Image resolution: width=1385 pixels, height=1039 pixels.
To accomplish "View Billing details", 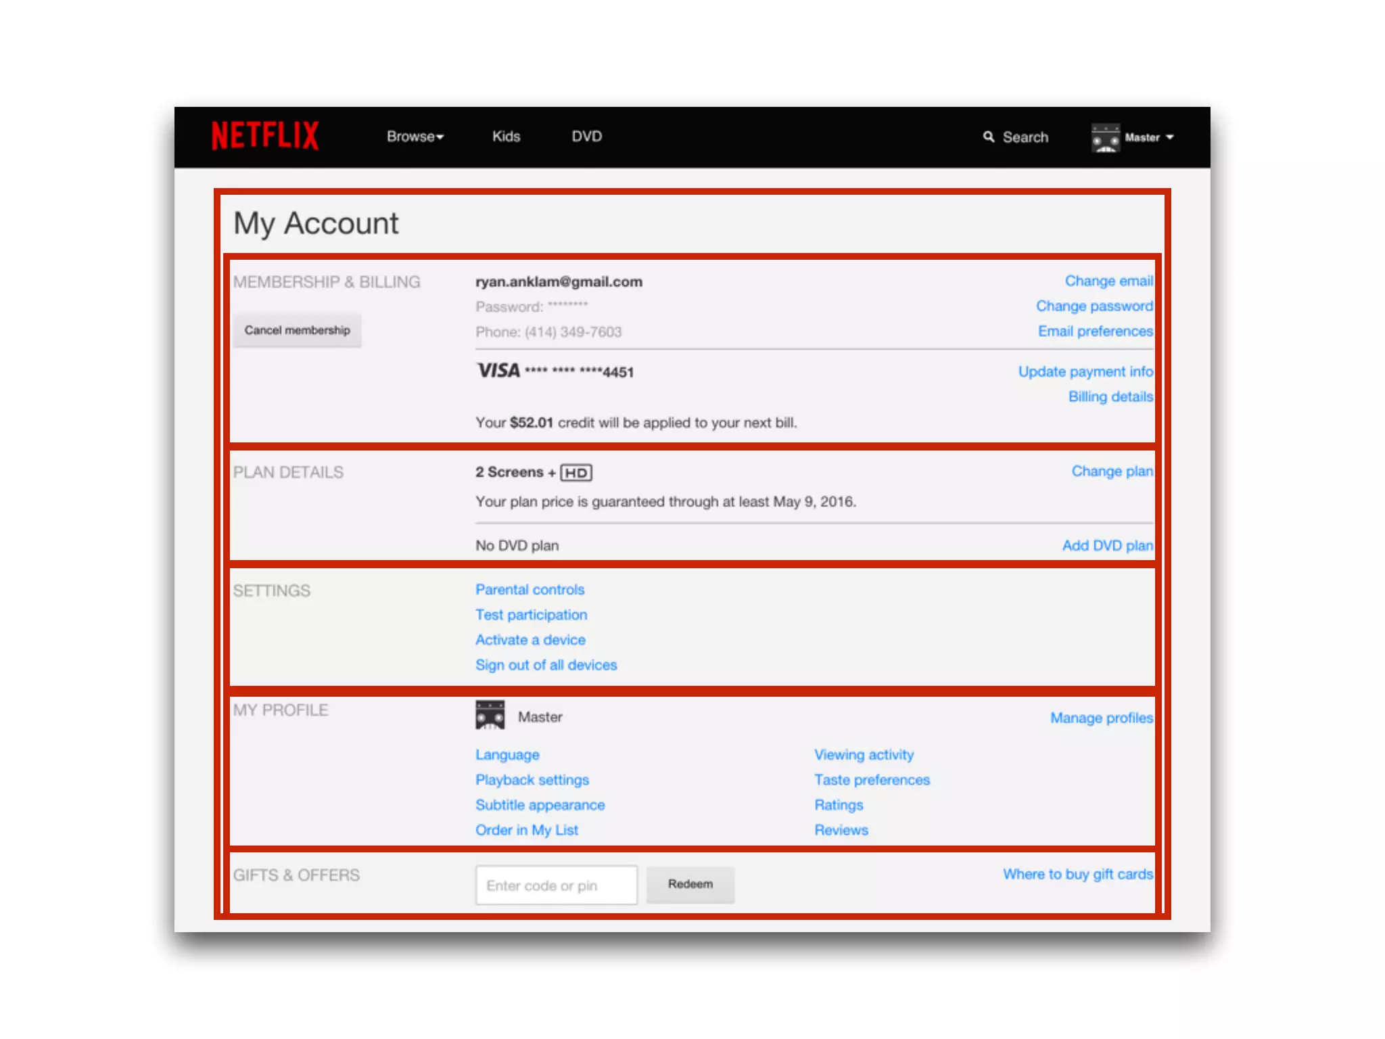I will click(x=1110, y=397).
